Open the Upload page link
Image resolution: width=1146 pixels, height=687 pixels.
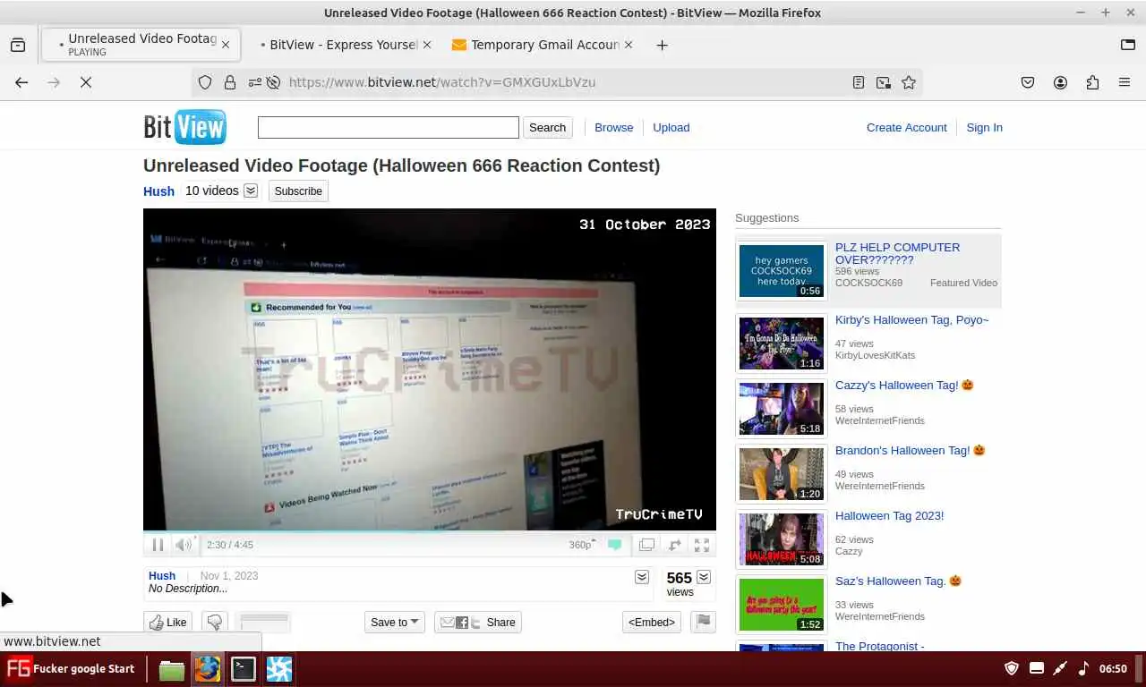[671, 128]
